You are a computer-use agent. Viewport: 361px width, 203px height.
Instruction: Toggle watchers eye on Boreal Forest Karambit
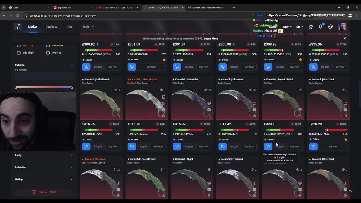click(x=161, y=169)
